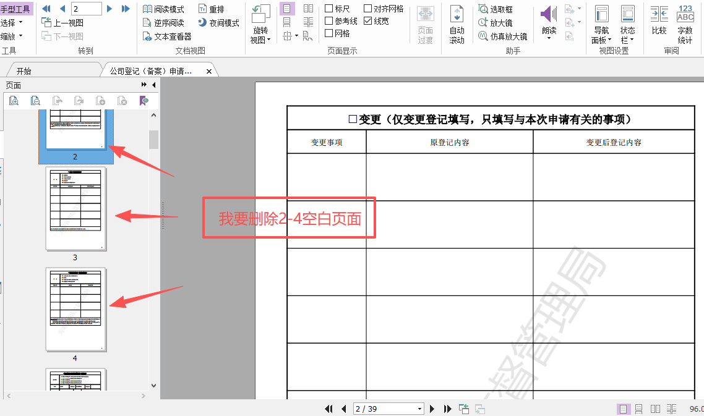Open 阅读模式 reading mode
Screen dimensions: 704x416
163,9
